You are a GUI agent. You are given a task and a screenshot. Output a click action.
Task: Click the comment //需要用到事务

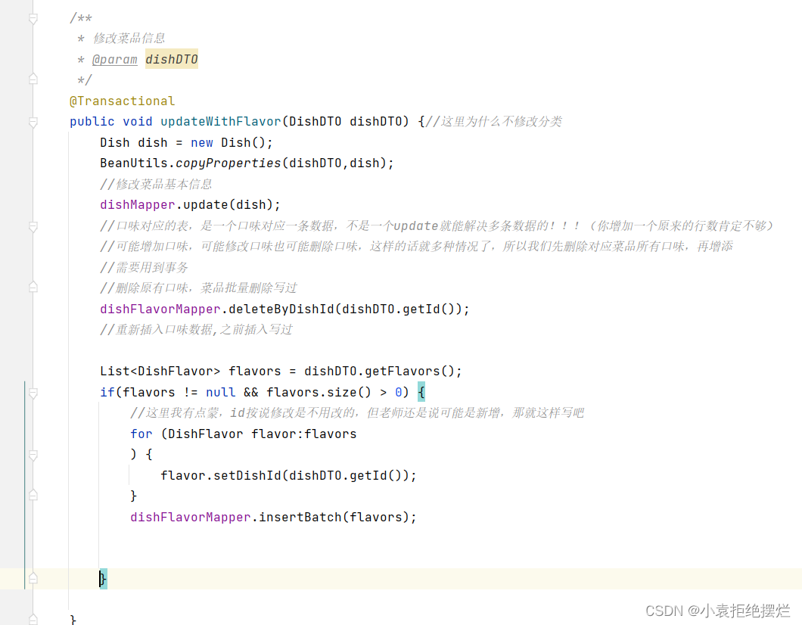(x=145, y=267)
